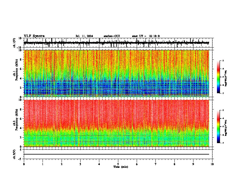Screen dimensions: 239x184
Task: Select the "Time (min)" x-axis label
Action: click(121, 167)
